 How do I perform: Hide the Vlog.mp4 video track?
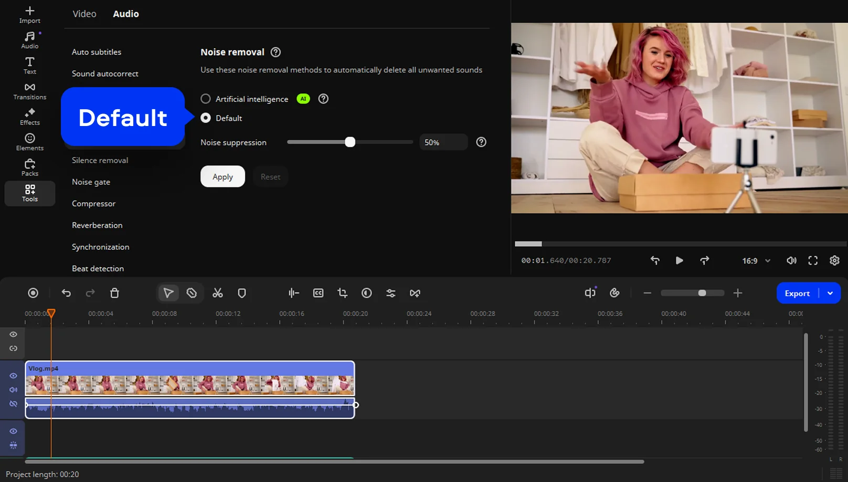(14, 376)
